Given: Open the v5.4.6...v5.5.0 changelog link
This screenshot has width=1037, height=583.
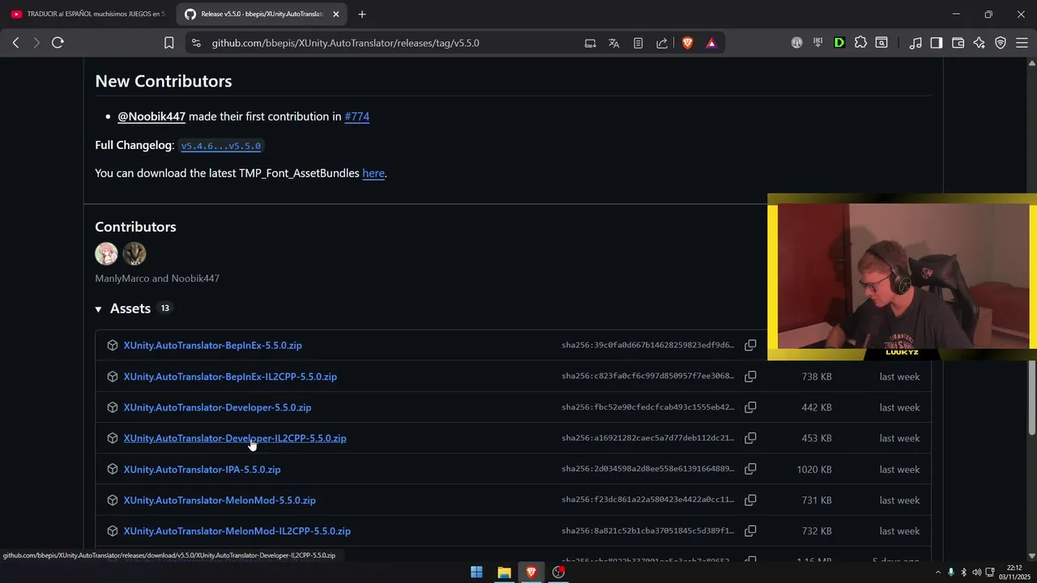Looking at the screenshot, I should [x=220, y=146].
